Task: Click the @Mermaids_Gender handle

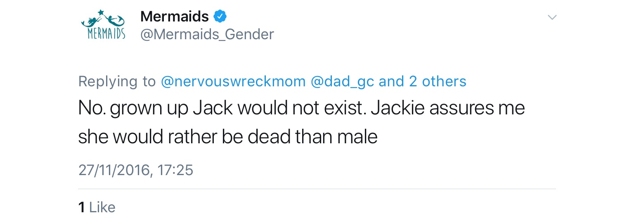Action: 207,34
